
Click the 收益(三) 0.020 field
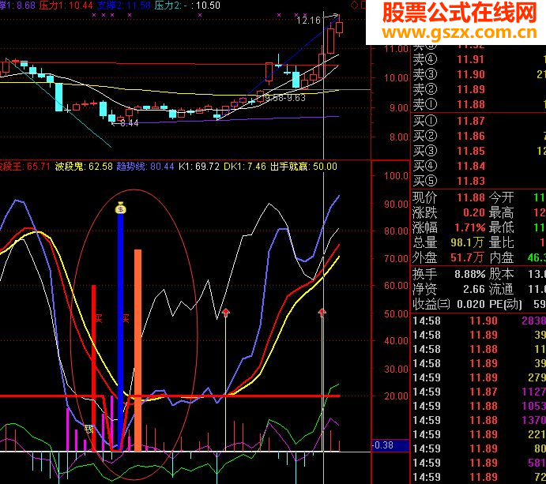(449, 304)
